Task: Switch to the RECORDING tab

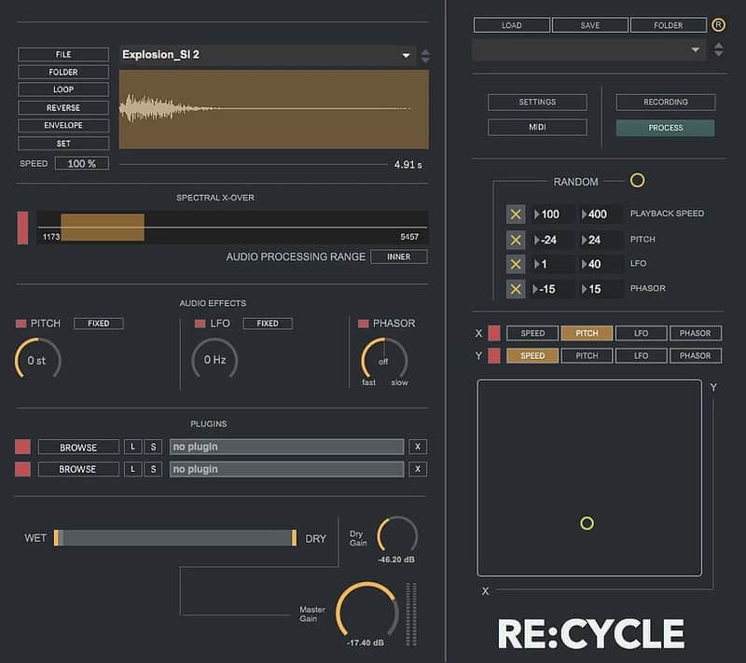Action: click(x=664, y=102)
